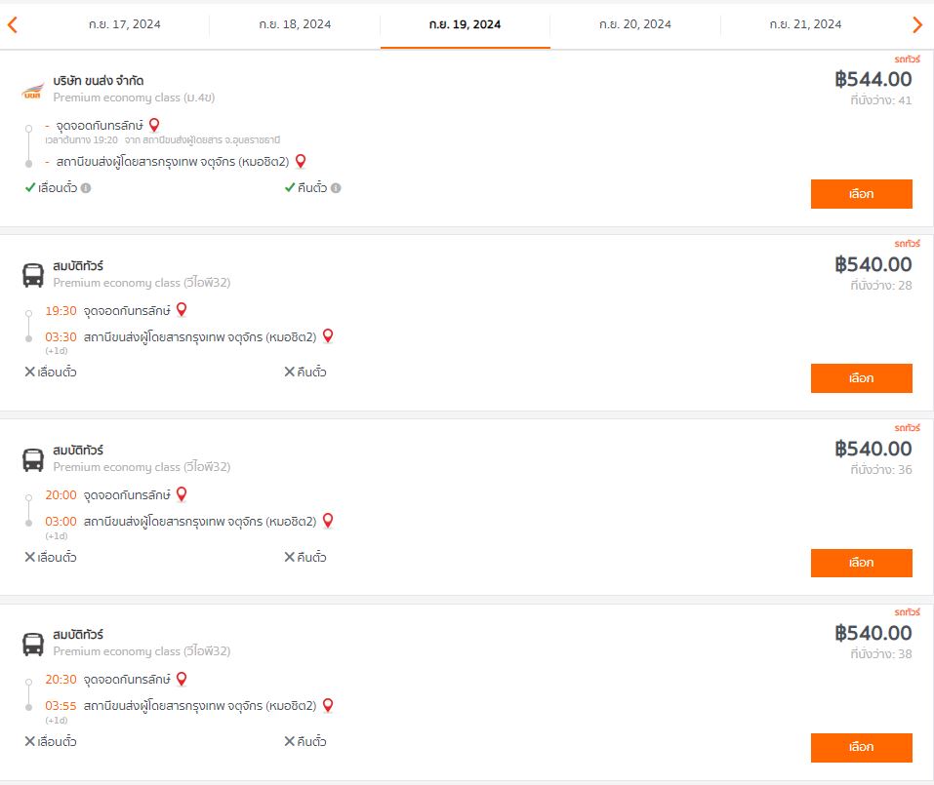Select the ก.ย. 18, 2024 date tab
The width and height of the screenshot is (934, 785).
point(295,24)
